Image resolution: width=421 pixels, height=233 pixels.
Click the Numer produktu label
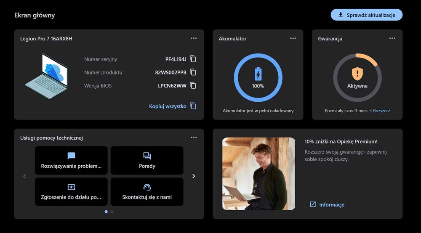(103, 72)
